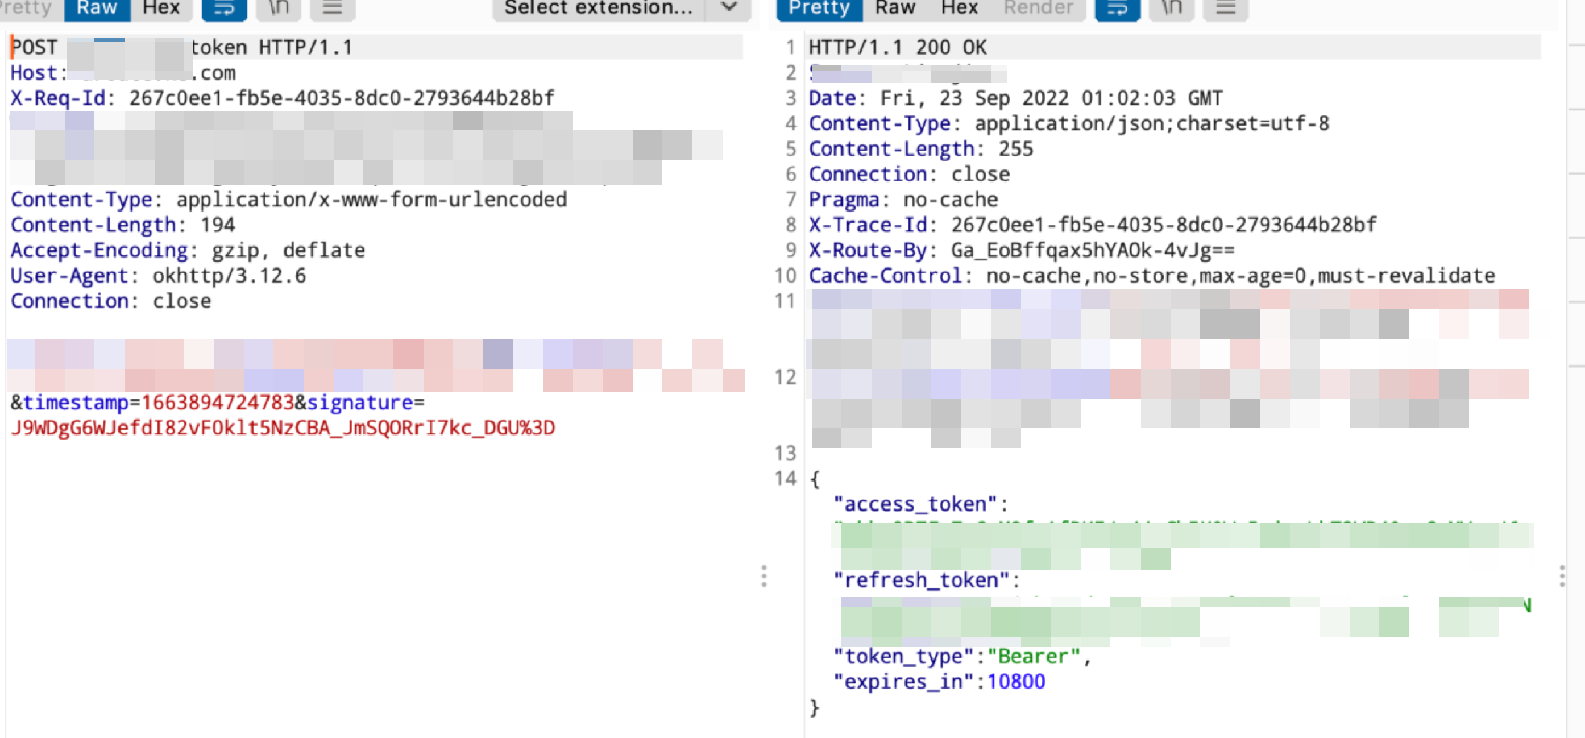Click the Content-Length: 255 response line
The image size is (1585, 738).
(920, 148)
